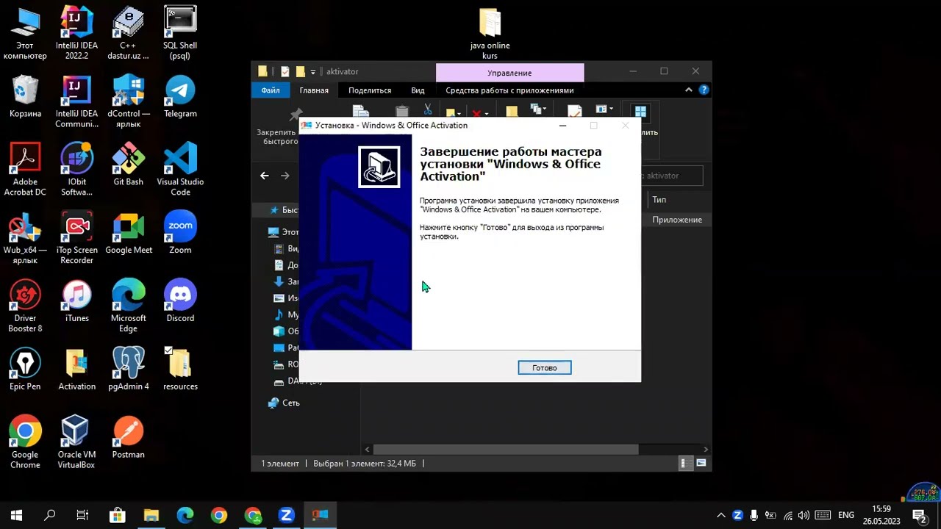The width and height of the screenshot is (941, 529).
Task: Launch Git Bash desktop icon
Action: click(128, 165)
